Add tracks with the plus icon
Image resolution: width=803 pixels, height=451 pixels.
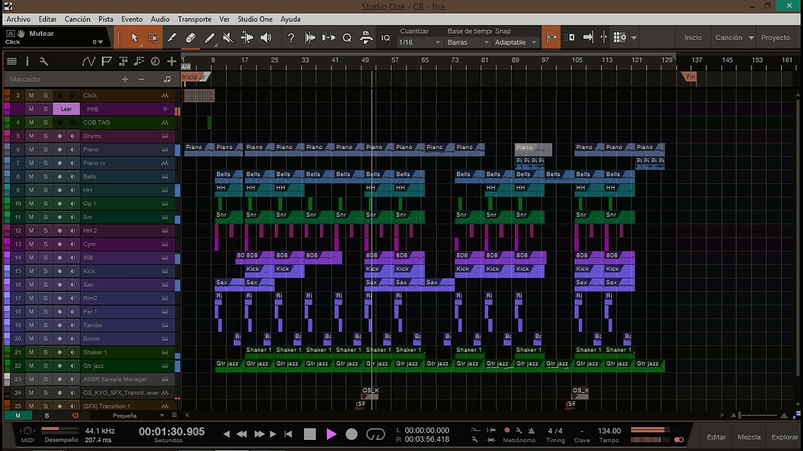[171, 61]
